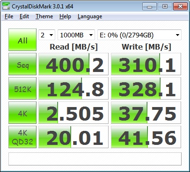Click the CrystalDiskMark title bar app icon
190x172 pixels.
[6, 6]
